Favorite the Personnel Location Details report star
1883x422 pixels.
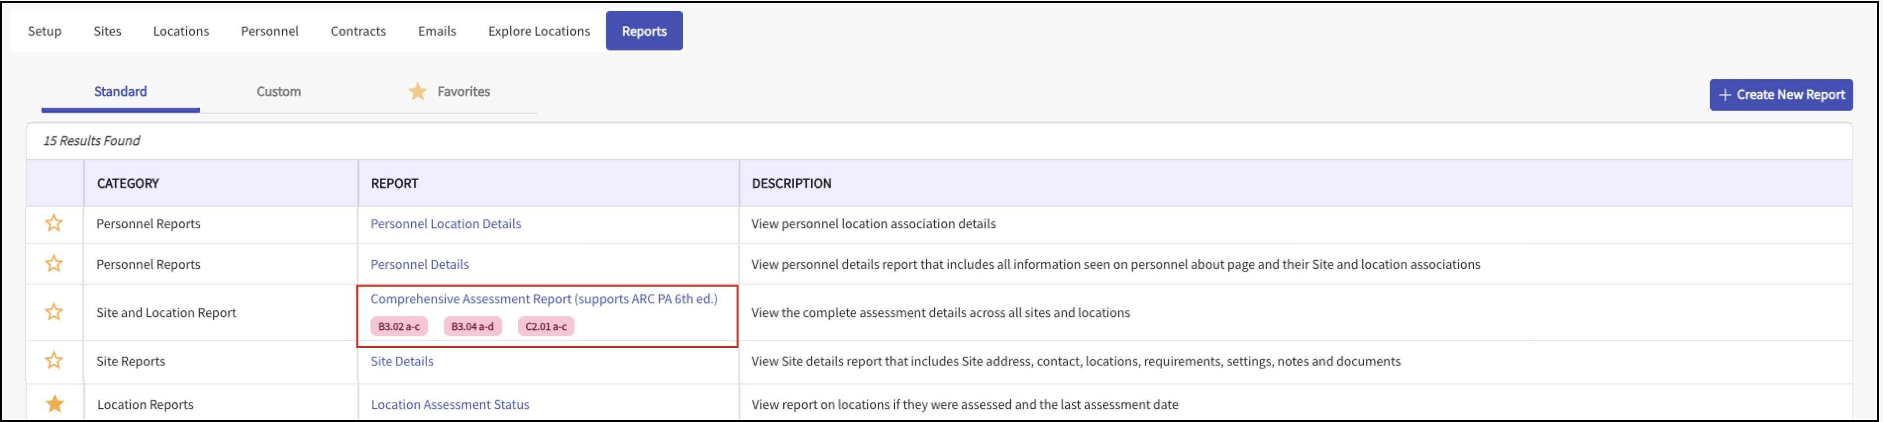(x=54, y=223)
